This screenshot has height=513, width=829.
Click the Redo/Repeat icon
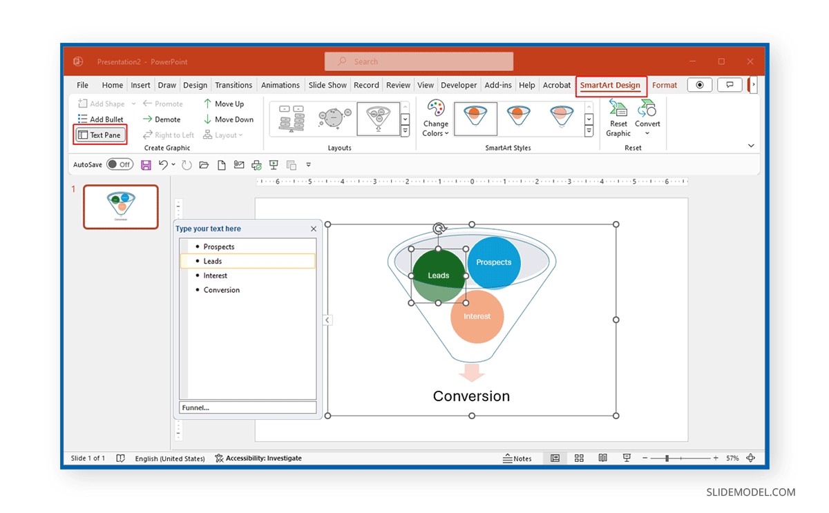tap(187, 165)
